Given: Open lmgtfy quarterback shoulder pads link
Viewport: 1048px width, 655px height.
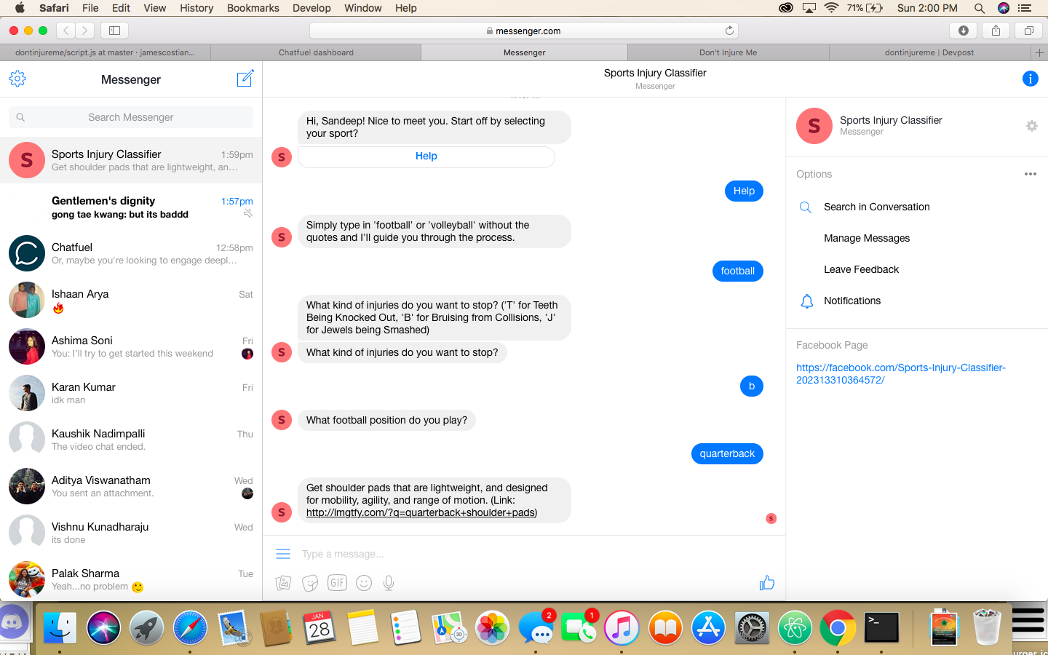Looking at the screenshot, I should click(x=421, y=512).
